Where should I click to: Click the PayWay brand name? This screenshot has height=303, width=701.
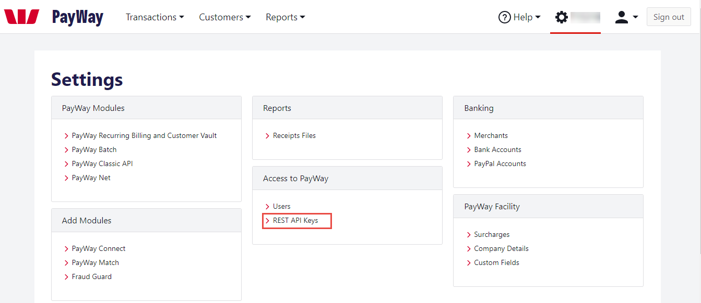pos(78,17)
